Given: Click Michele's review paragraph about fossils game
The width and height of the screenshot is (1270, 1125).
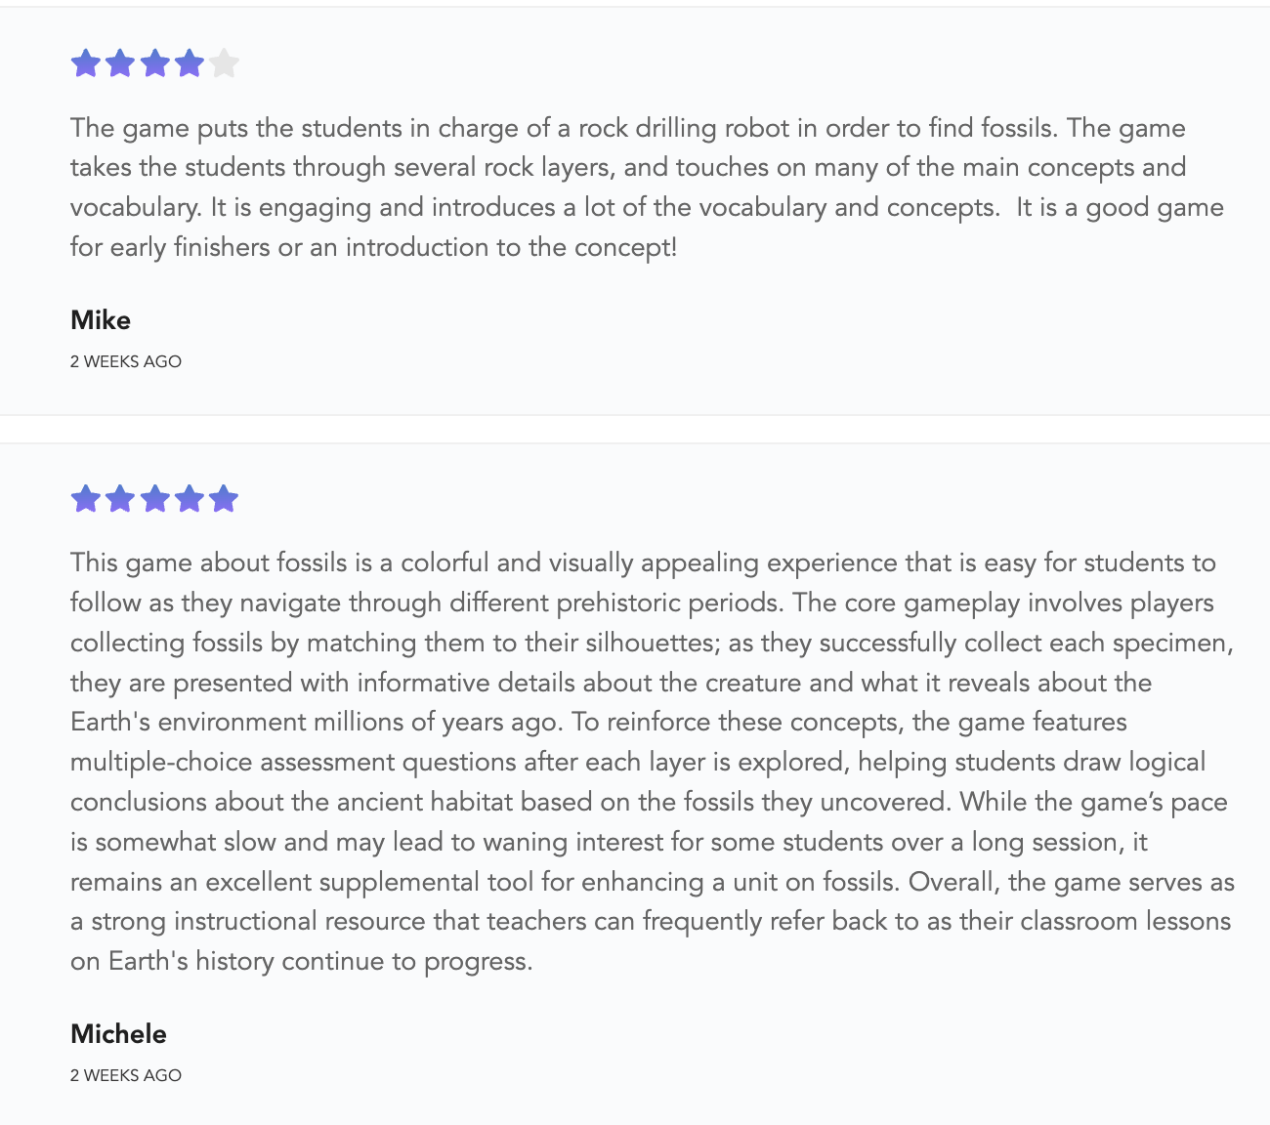Looking at the screenshot, I should tap(653, 762).
